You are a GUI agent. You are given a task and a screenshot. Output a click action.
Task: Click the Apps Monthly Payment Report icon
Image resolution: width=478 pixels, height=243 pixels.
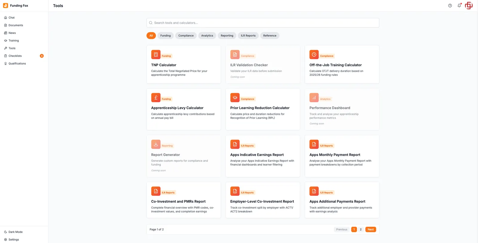click(x=314, y=144)
